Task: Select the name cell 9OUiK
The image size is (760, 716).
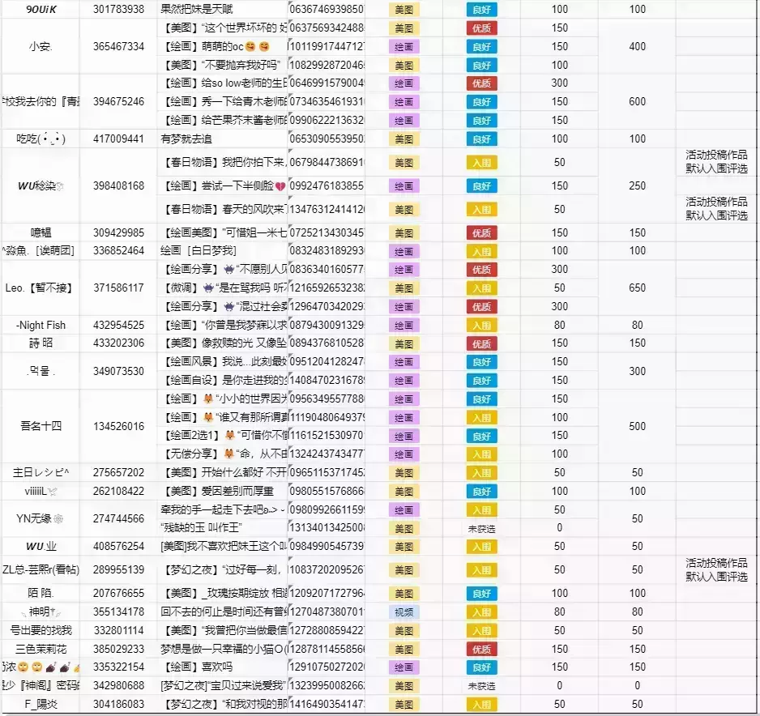Action: (41, 9)
